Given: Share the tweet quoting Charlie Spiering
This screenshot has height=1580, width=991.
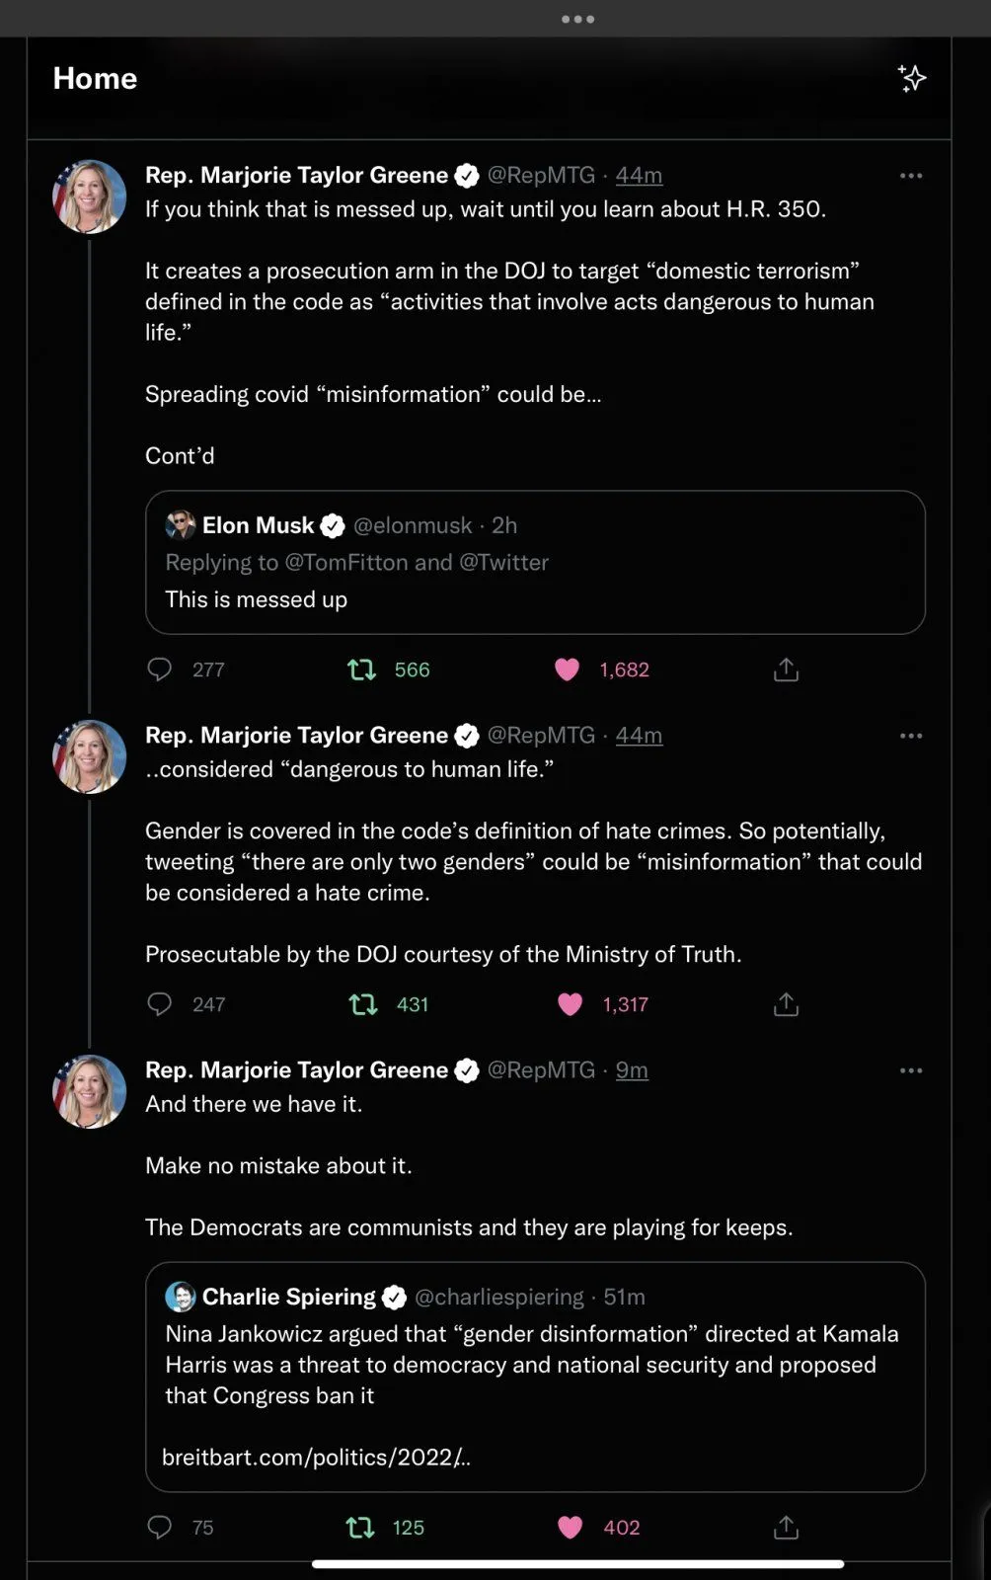Looking at the screenshot, I should pos(786,1528).
